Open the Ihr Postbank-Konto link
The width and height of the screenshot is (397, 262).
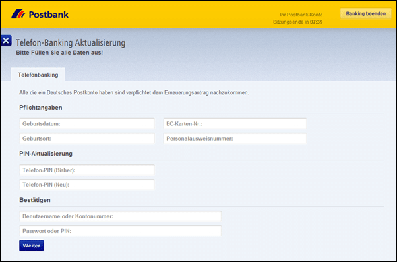point(301,15)
